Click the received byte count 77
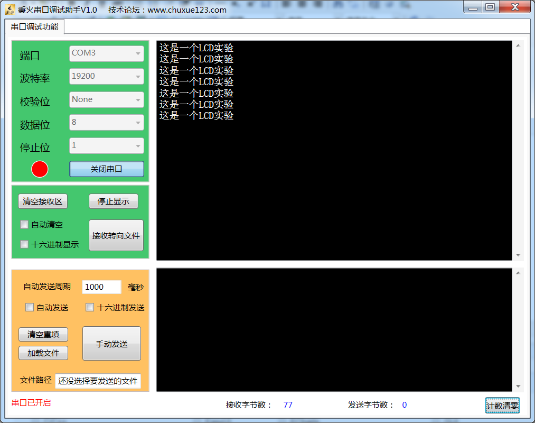This screenshot has width=535, height=423. tap(288, 405)
